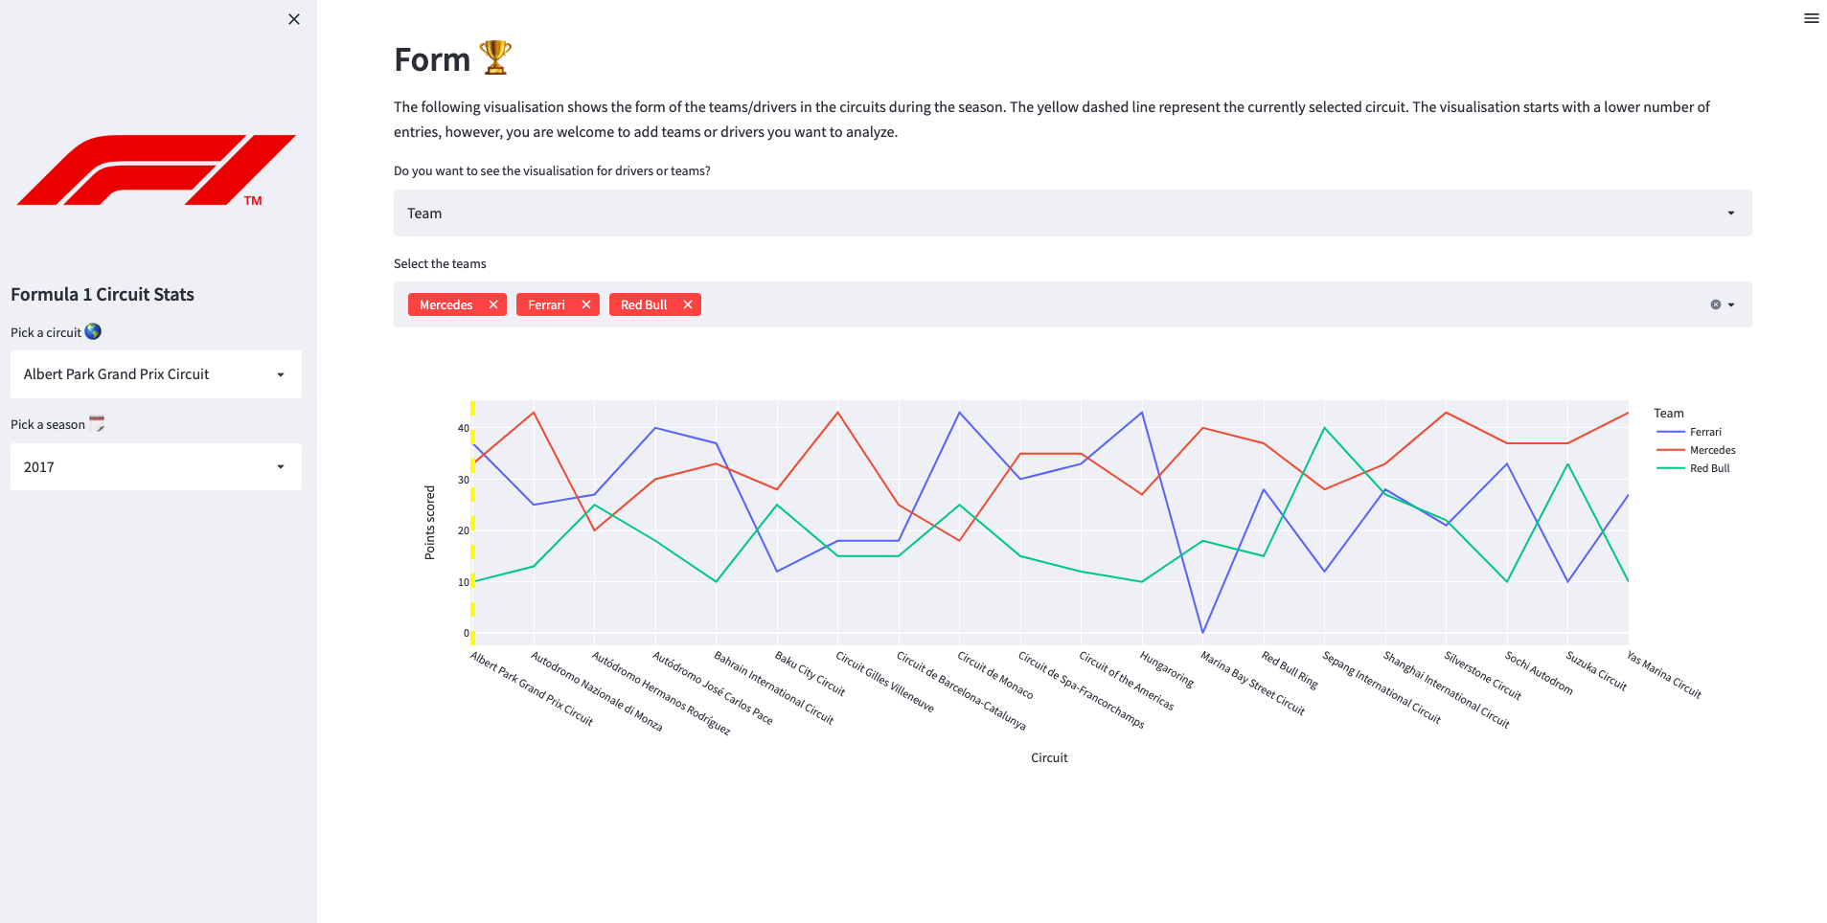This screenshot has height=923, width=1827.
Task: Open the Albert Park Grand Prix Circuit dropdown
Action: click(156, 374)
